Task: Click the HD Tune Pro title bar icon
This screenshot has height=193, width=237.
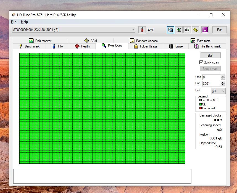Action: coord(13,15)
